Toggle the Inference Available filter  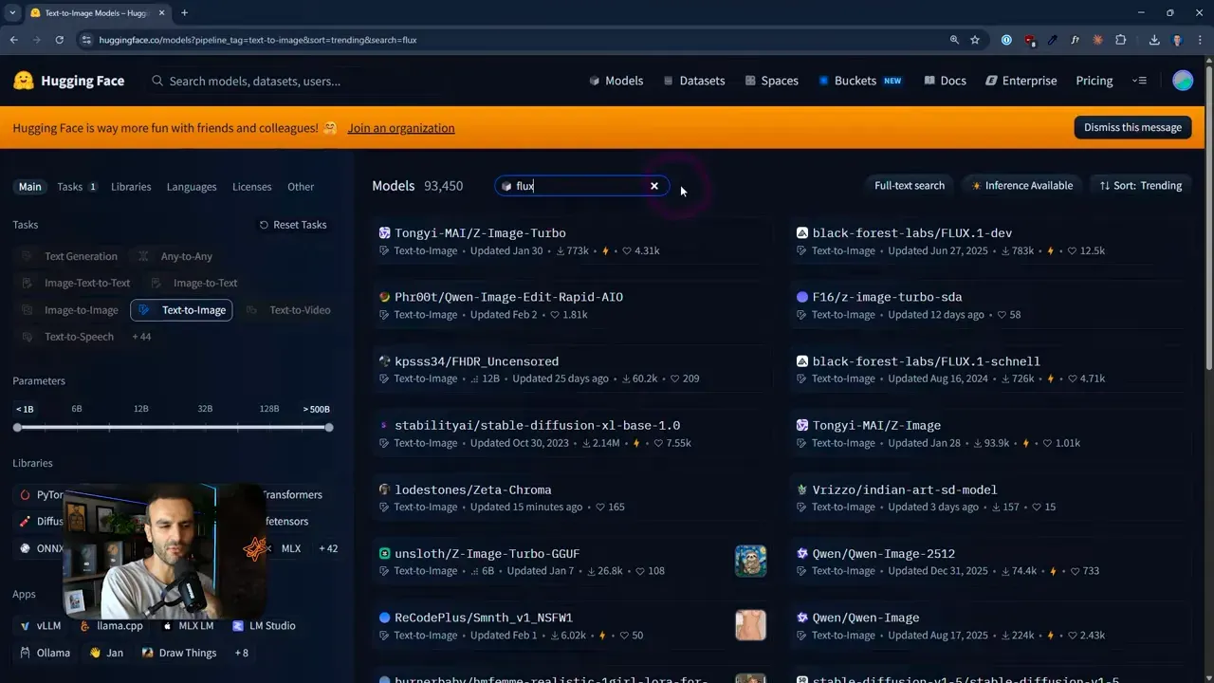(x=1021, y=186)
